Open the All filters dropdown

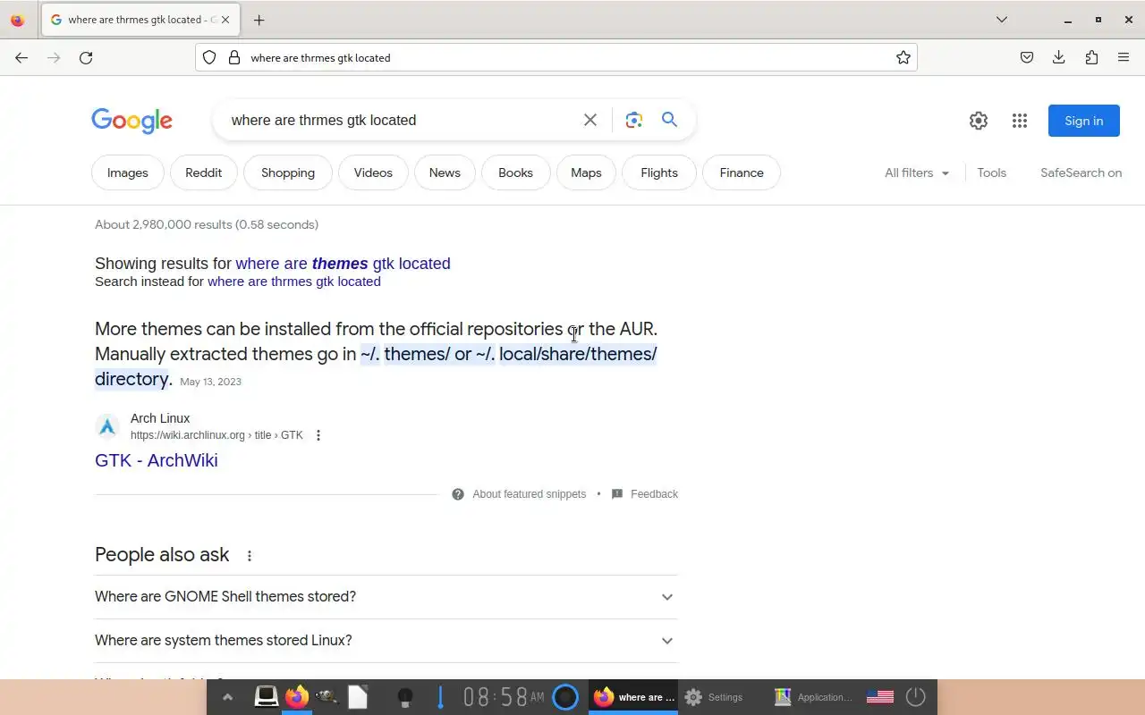(917, 172)
